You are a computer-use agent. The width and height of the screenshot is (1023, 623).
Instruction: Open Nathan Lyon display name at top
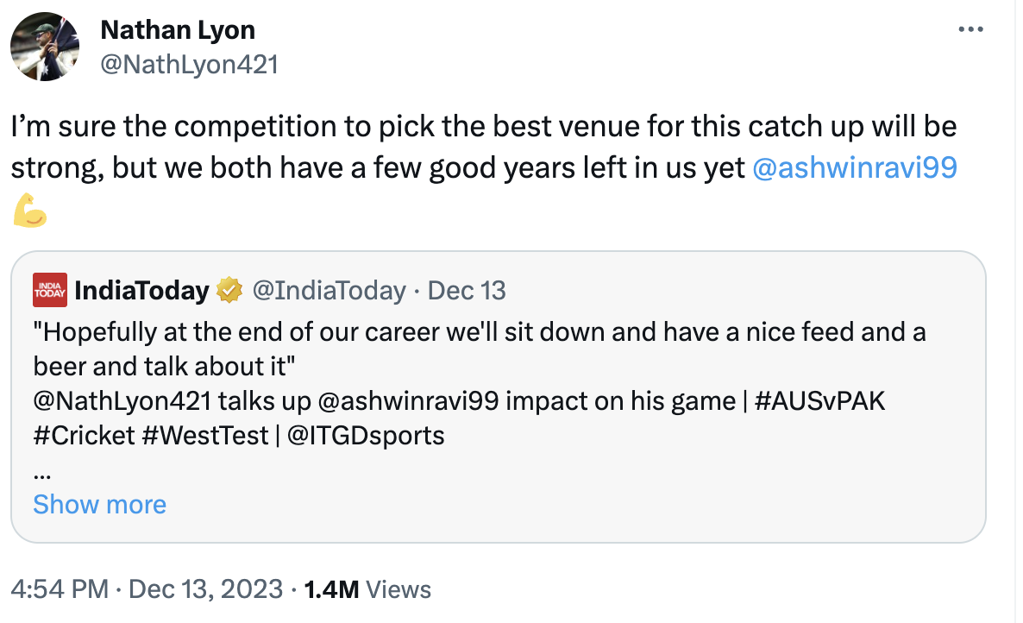pyautogui.click(x=178, y=29)
